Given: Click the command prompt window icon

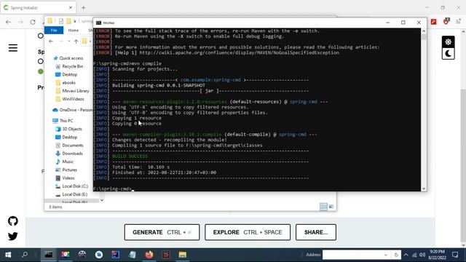Looking at the screenshot, I should 99,23.
